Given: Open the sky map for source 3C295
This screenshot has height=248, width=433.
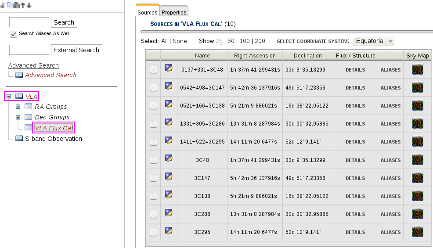Looking at the screenshot, I should 417,232.
